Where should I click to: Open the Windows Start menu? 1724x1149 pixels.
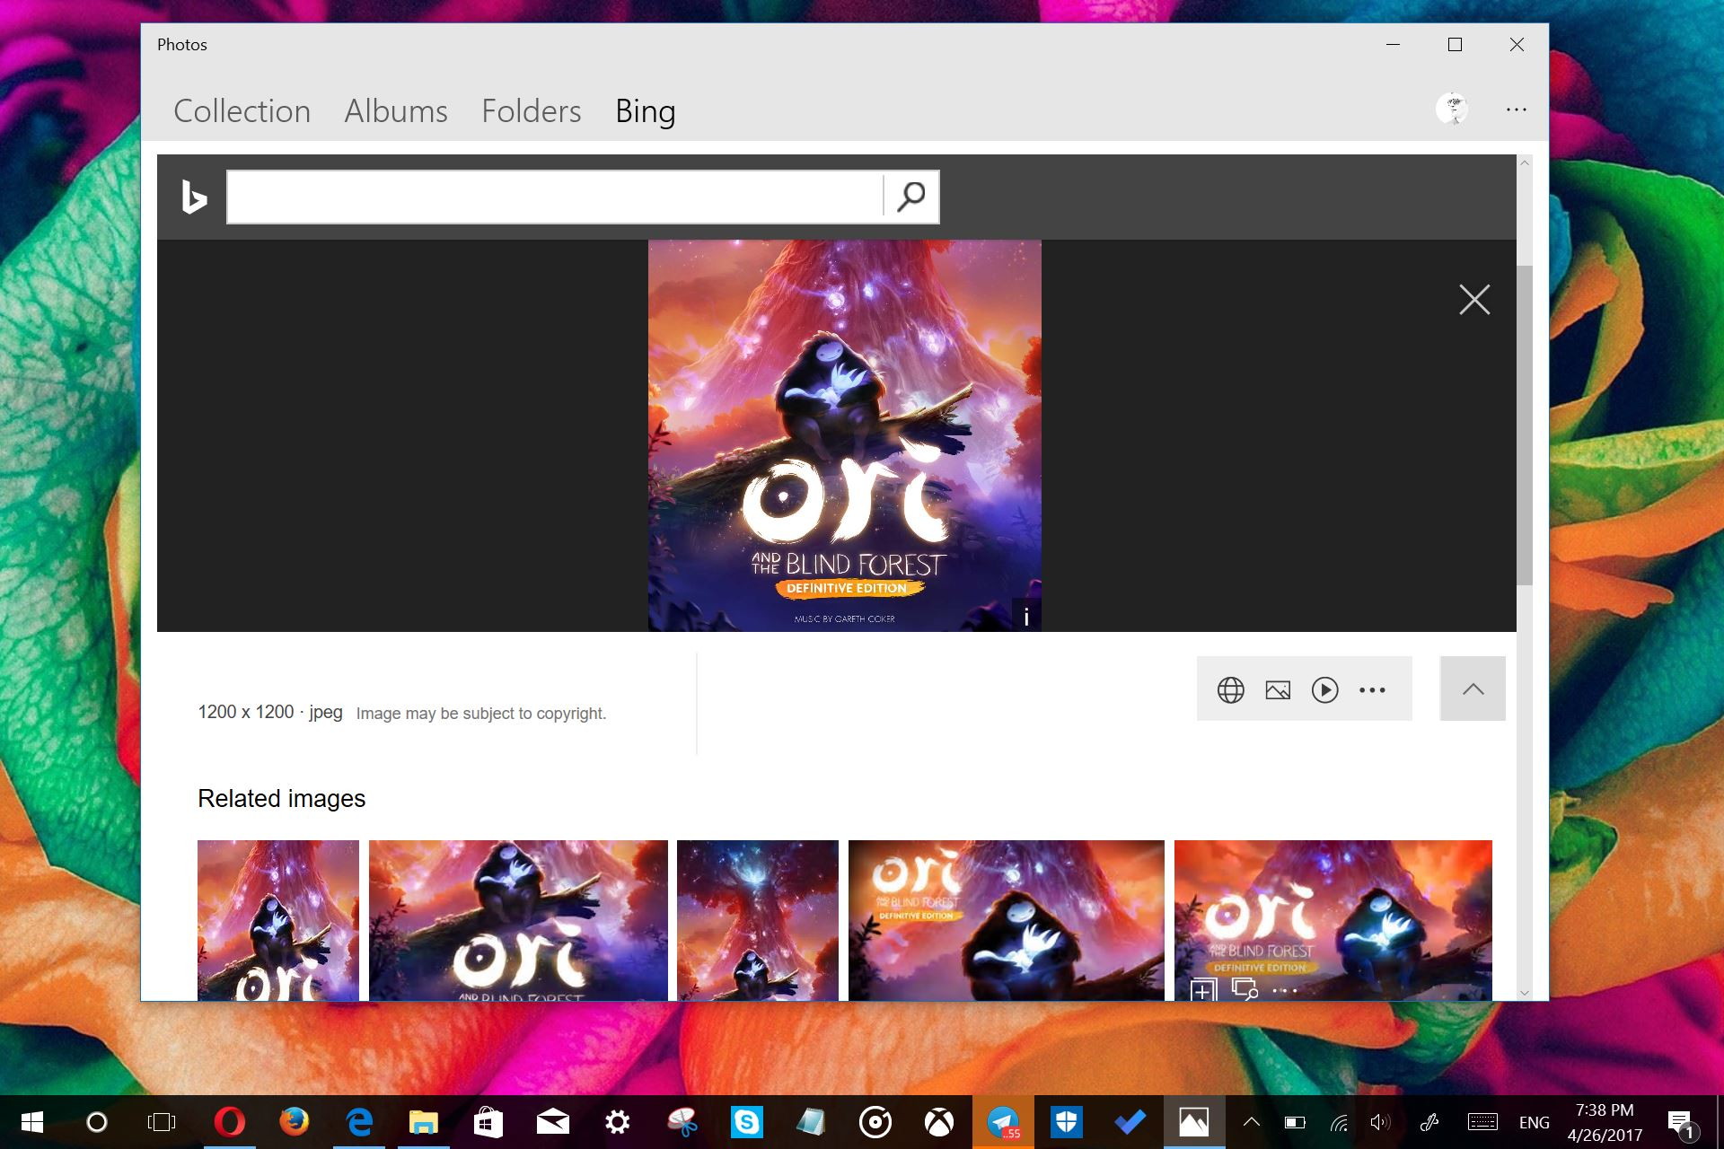point(32,1122)
